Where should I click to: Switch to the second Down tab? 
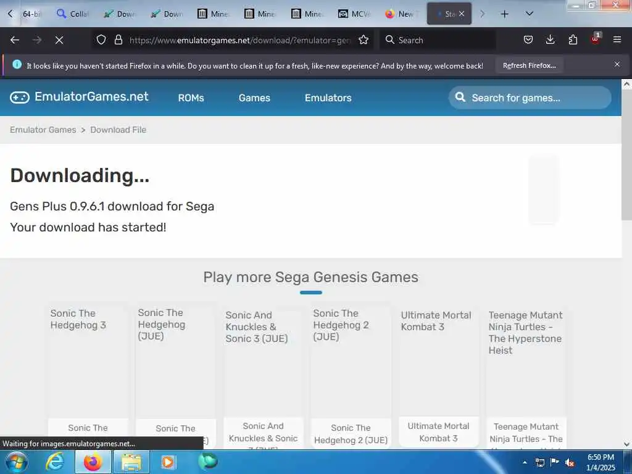click(166, 14)
